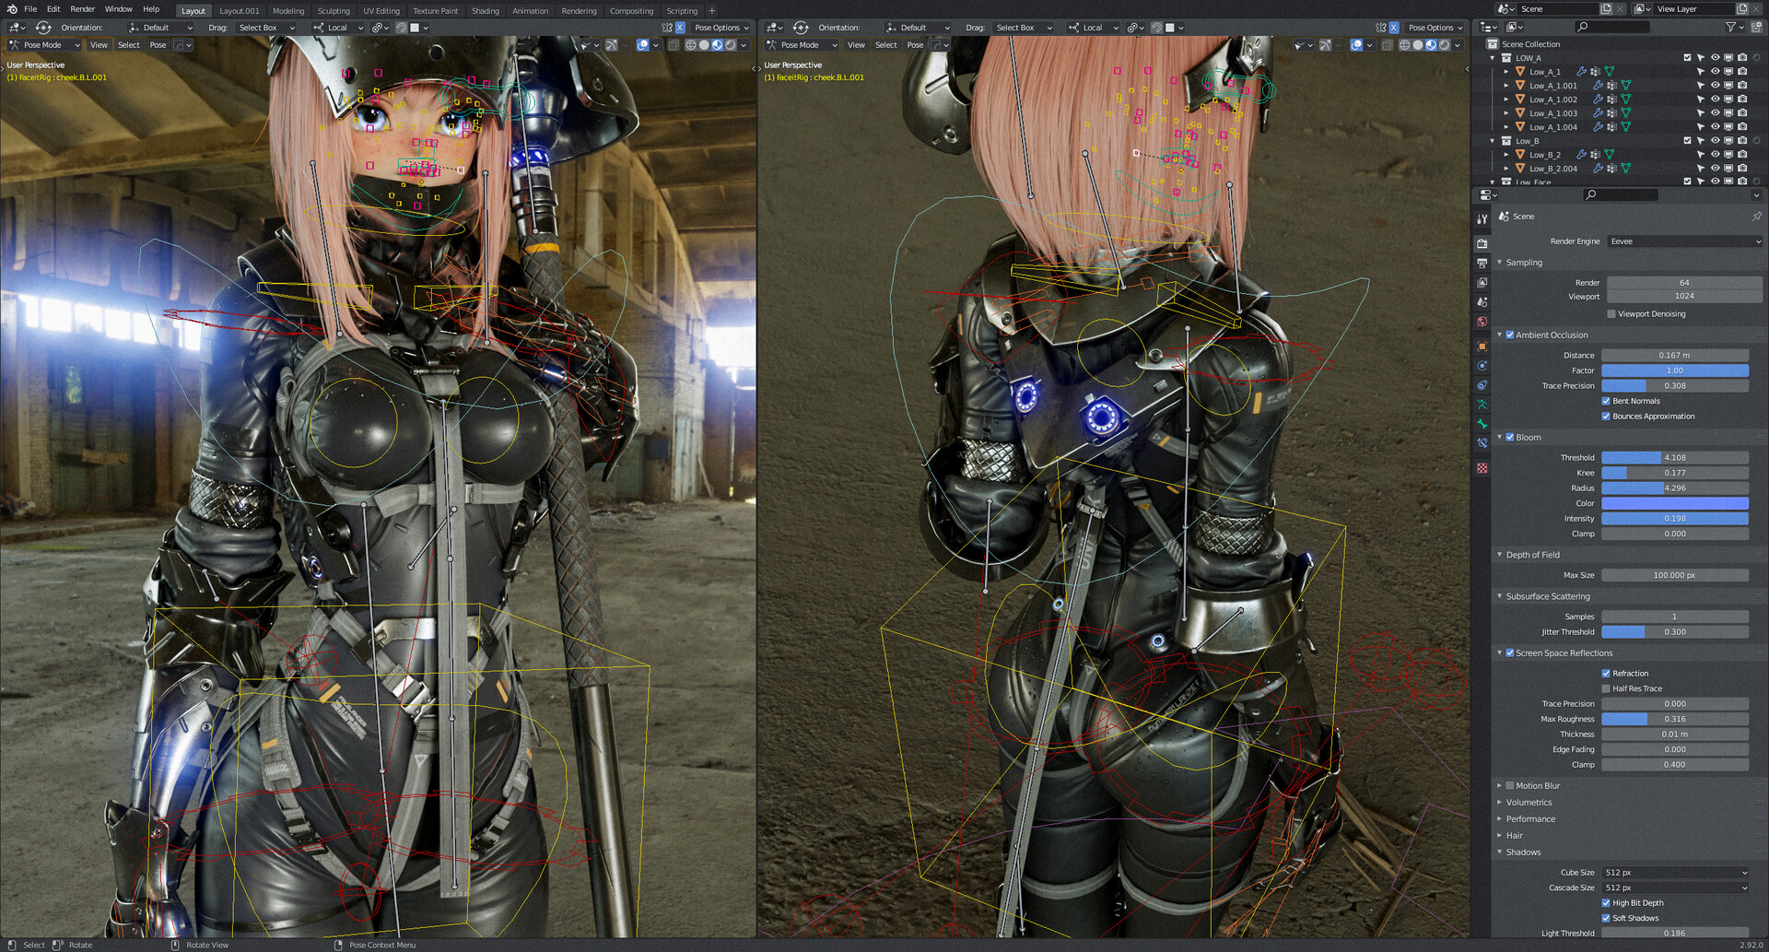Switch to the Shading workspace tab

pos(485,11)
